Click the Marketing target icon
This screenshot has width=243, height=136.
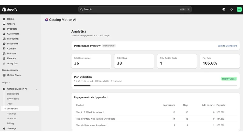click(x=4, y=39)
